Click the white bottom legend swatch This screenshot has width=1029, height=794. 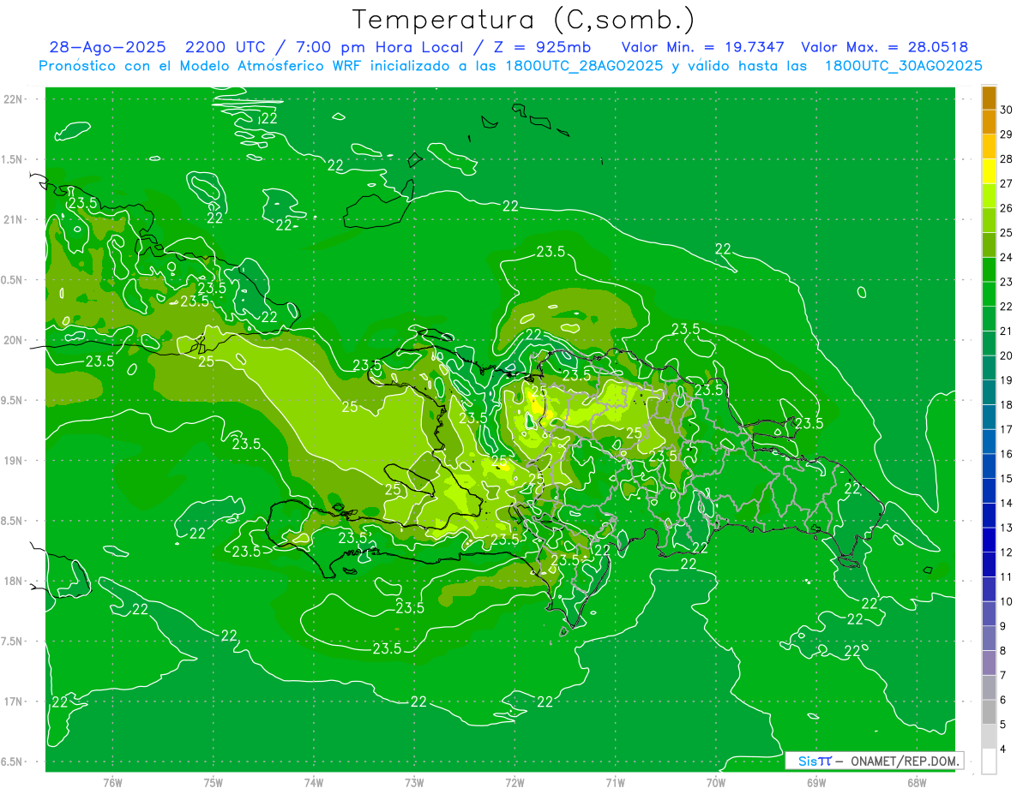989,761
